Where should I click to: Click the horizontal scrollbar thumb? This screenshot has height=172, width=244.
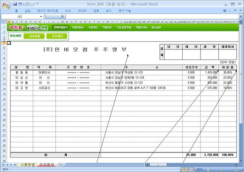pos(158,165)
